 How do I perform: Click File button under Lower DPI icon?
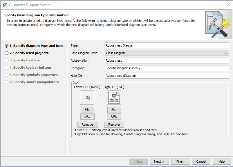click(87, 110)
